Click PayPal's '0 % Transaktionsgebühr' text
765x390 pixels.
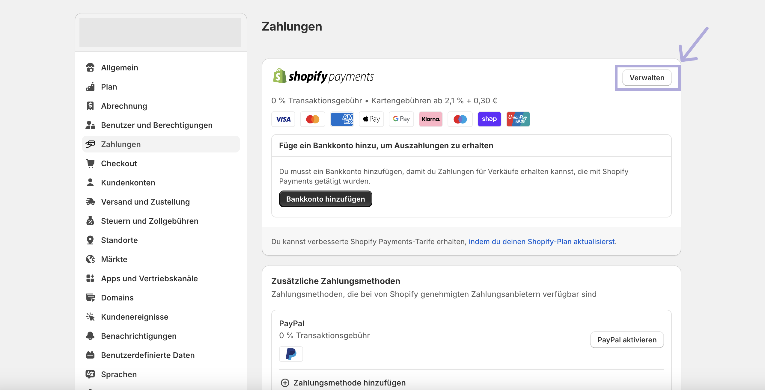[324, 335]
